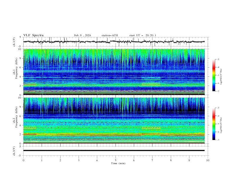The image size is (234, 180).
Task: Click time axis tick label "8"
Action: [171, 160]
